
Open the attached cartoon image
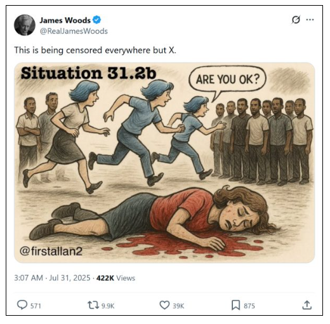click(x=164, y=163)
